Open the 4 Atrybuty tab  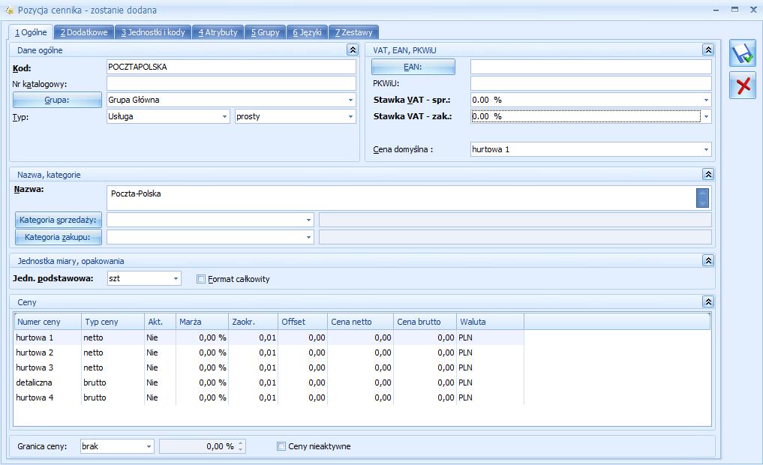(x=218, y=32)
